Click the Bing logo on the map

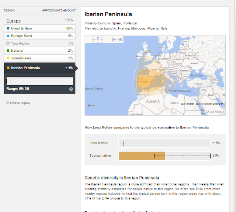click(x=91, y=105)
